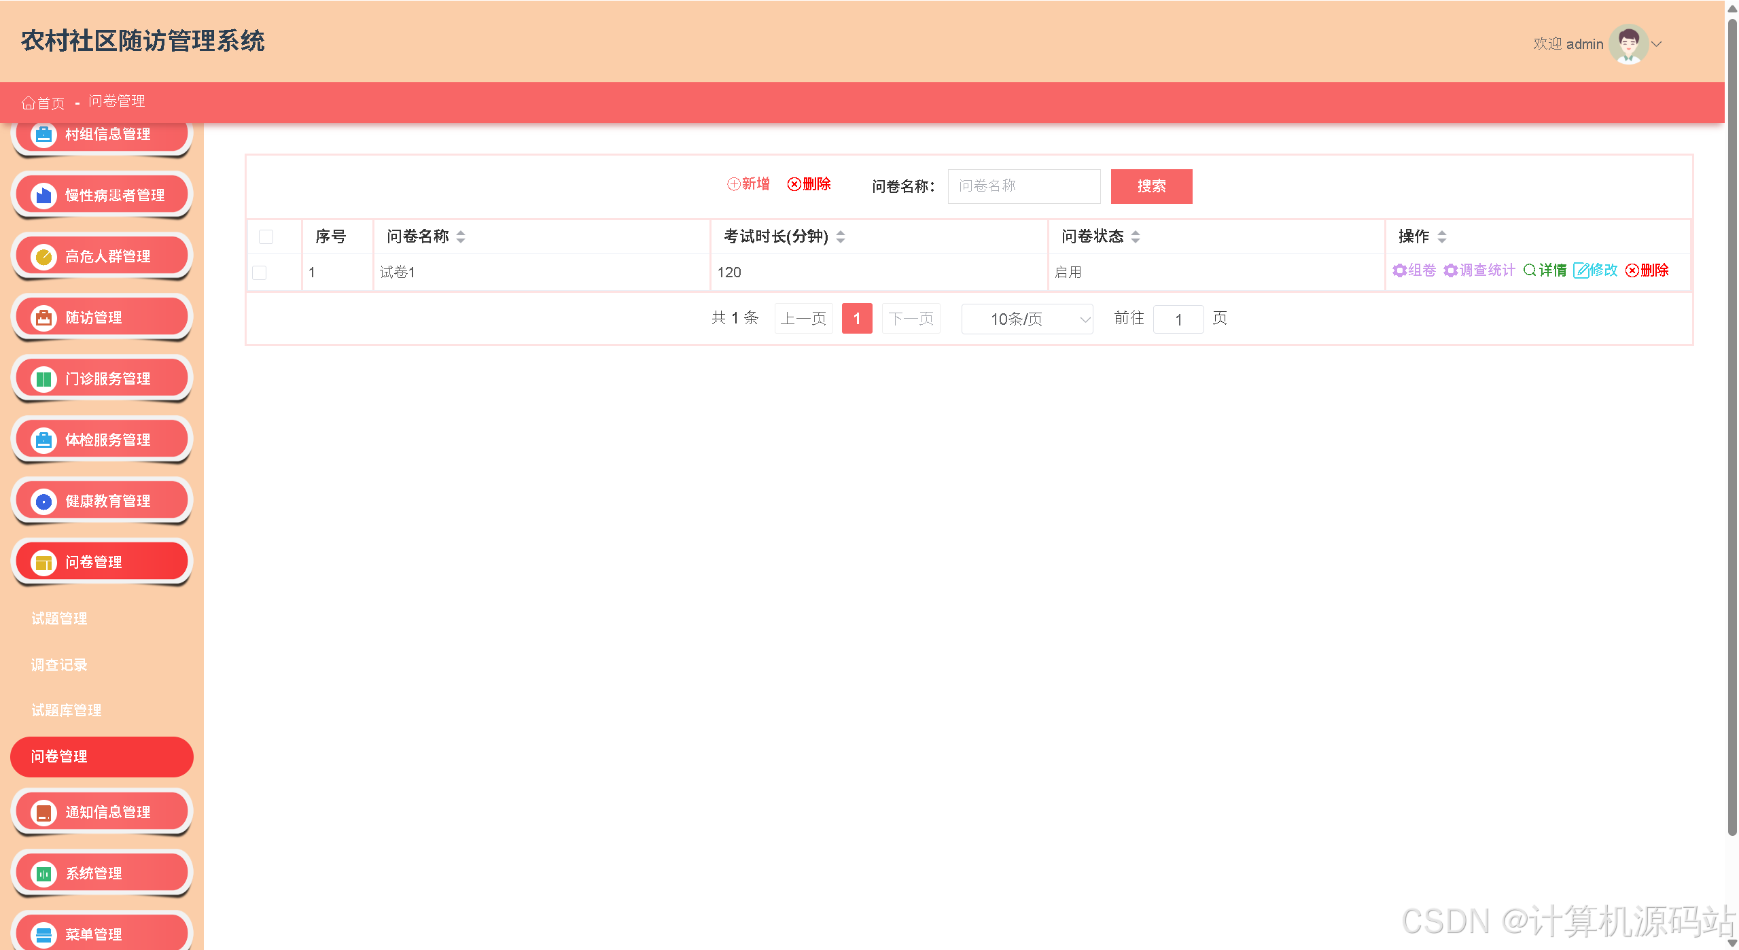The image size is (1739, 950).
Task: Click the 下一页 pagination button
Action: (x=911, y=319)
